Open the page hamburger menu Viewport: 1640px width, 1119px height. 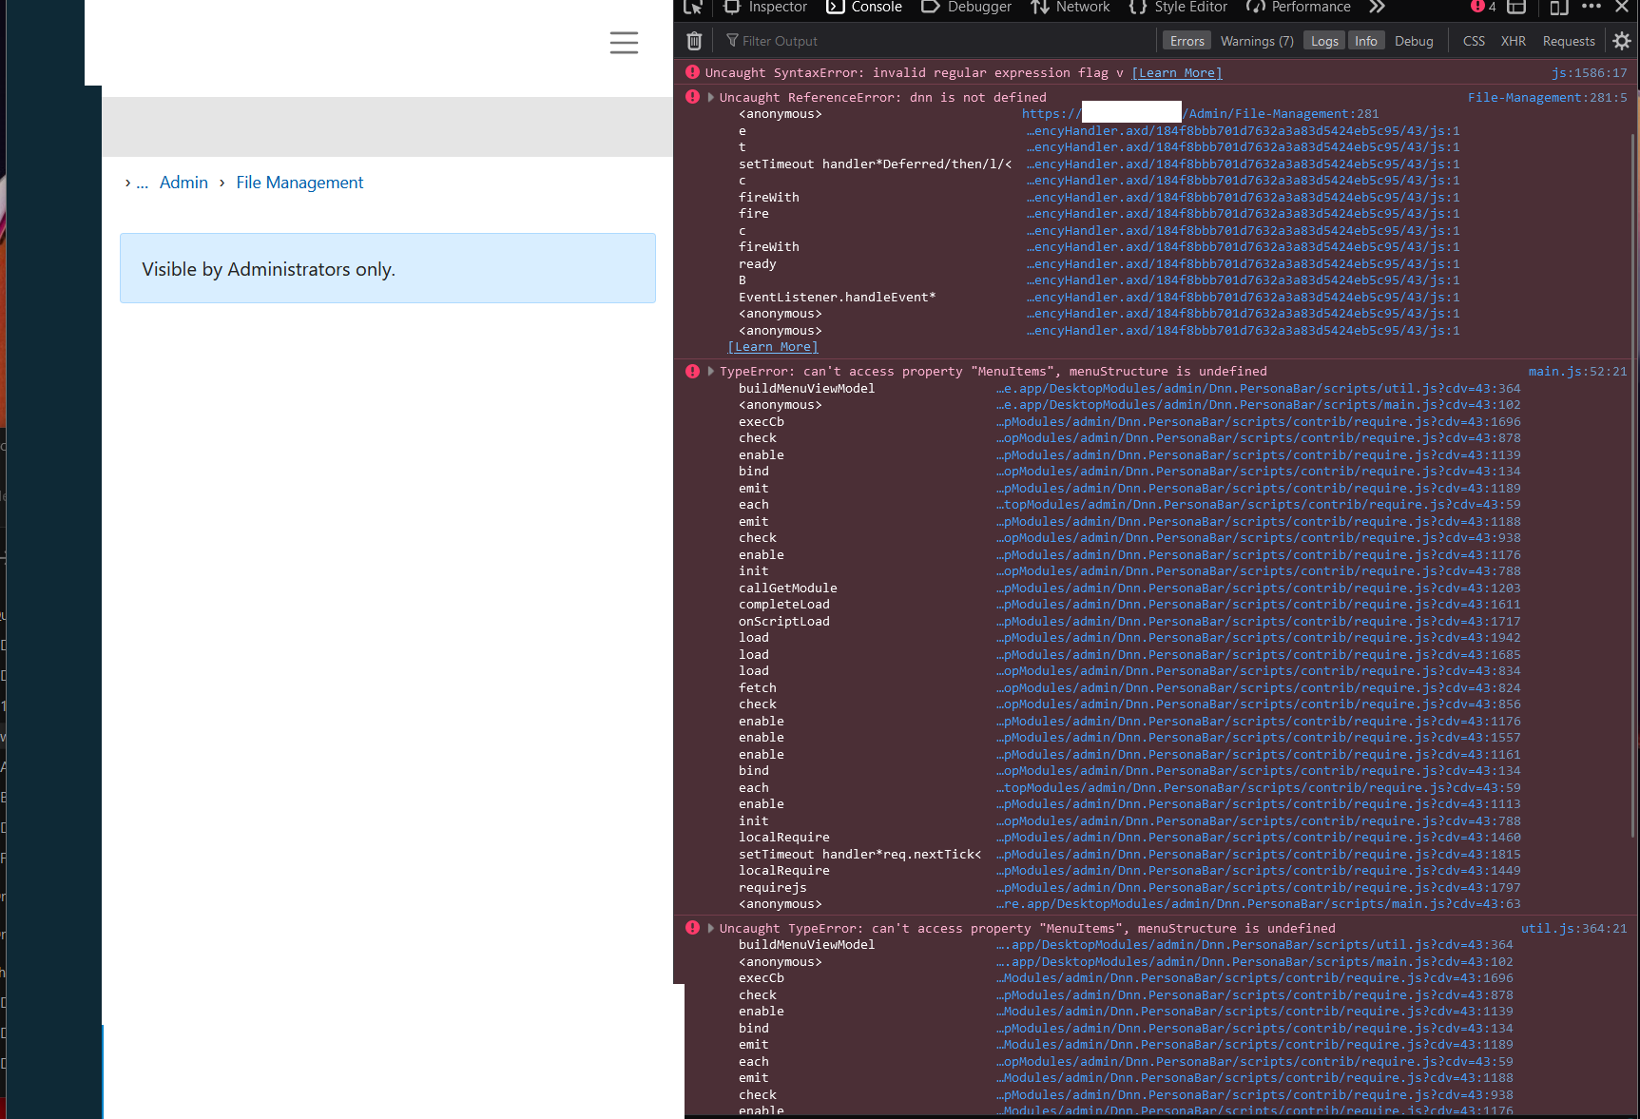(624, 42)
